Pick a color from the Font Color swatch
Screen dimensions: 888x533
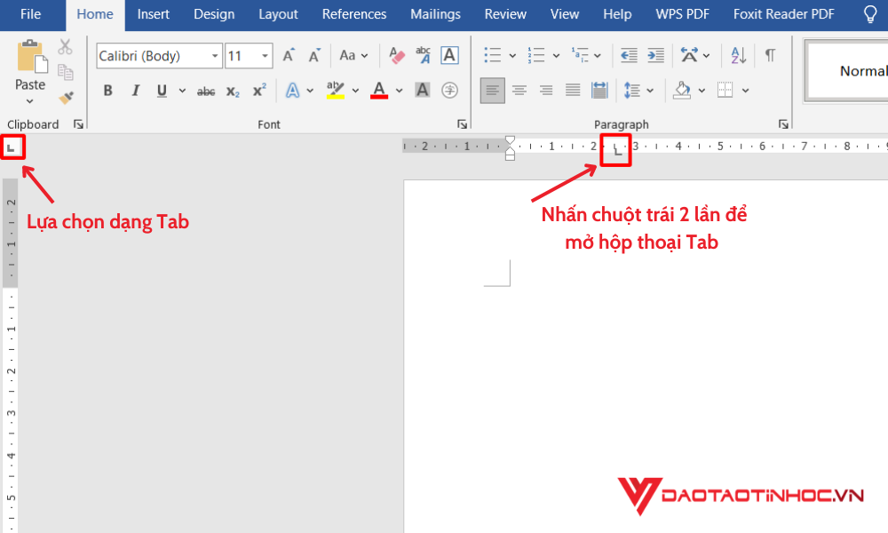pyautogui.click(x=378, y=90)
